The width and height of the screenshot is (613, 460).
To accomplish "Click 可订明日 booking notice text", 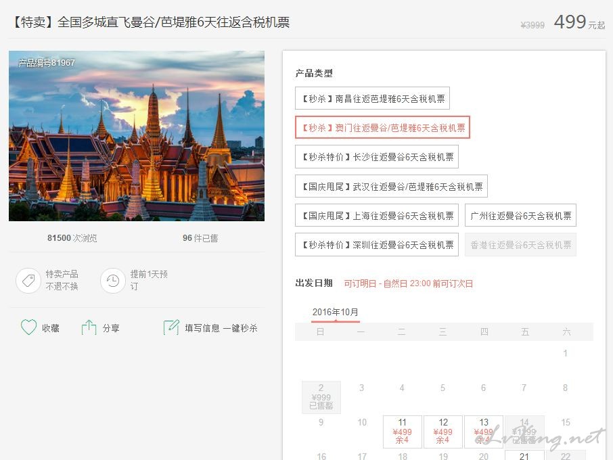I will [409, 283].
